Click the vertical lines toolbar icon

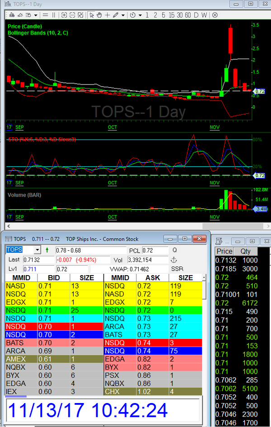point(53,15)
